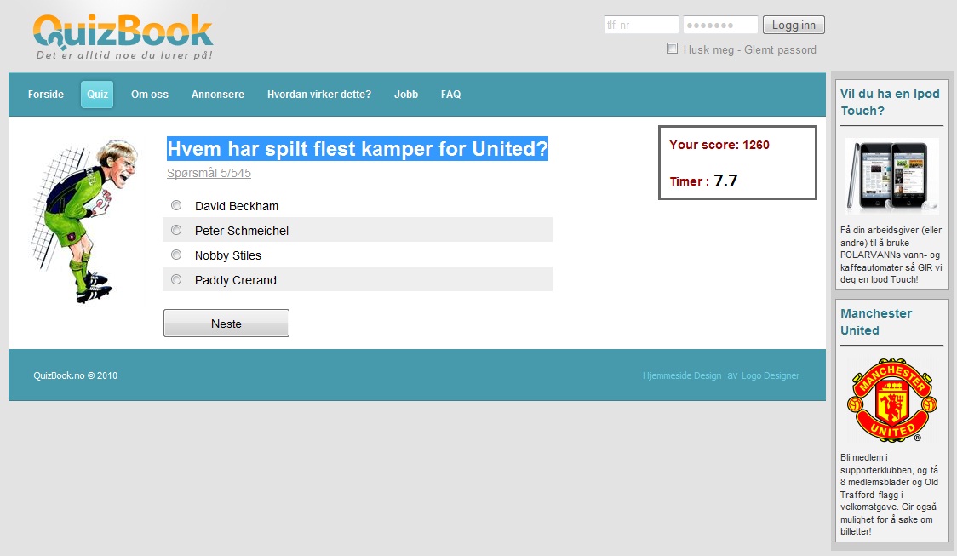Viewport: 957px width, 556px height.
Task: Select Peter Schmeichel answer
Action: (176, 230)
